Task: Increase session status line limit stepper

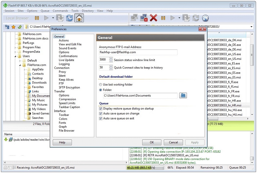Action: (x=111, y=58)
